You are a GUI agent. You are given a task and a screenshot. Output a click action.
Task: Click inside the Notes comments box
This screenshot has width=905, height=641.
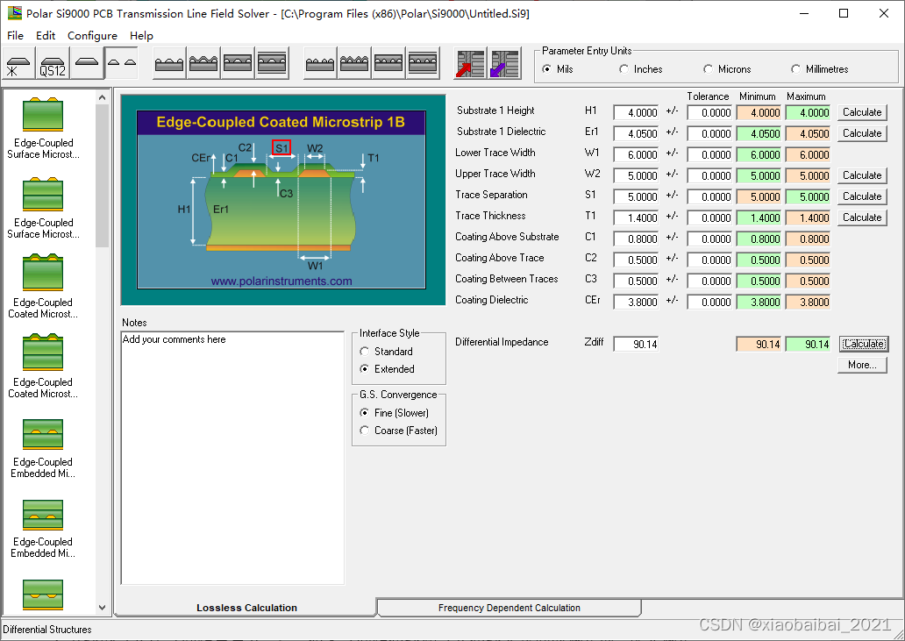click(232, 458)
